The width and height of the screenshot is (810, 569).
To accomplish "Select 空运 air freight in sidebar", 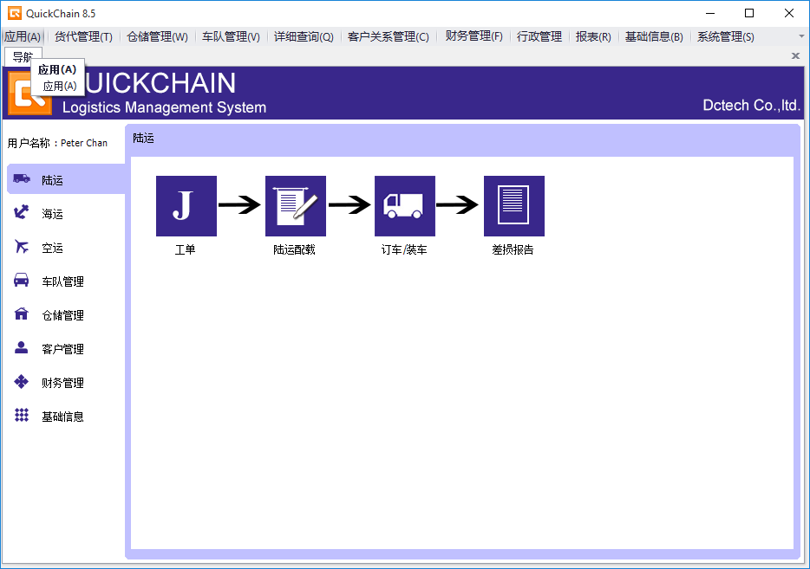I will [x=52, y=248].
